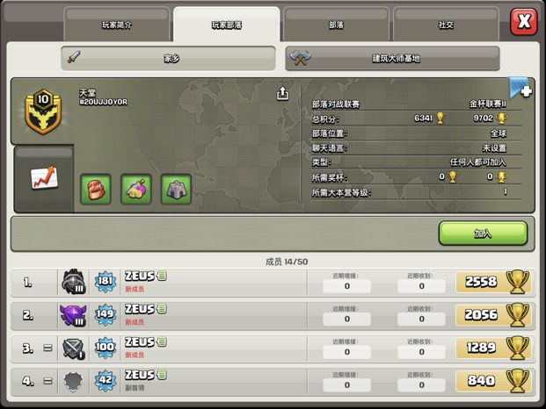Switch to the 建筑大师基地 builder base view
546x409 pixels.
[x=392, y=59]
